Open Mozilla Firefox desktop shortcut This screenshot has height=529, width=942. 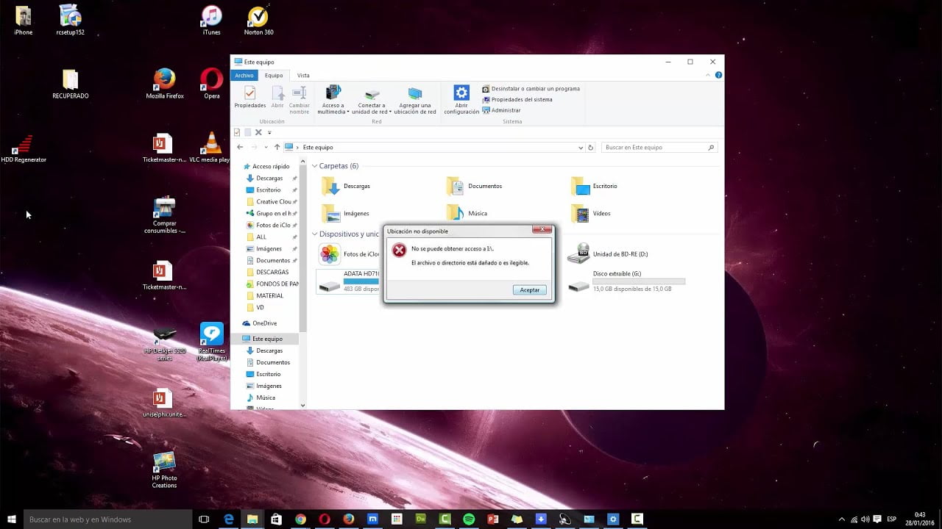tap(165, 84)
